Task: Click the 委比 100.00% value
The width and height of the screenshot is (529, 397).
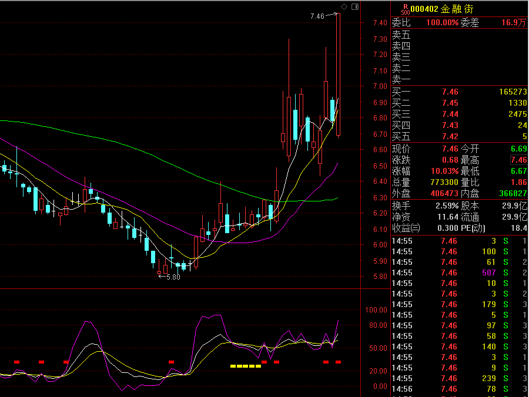Action: 441,23
